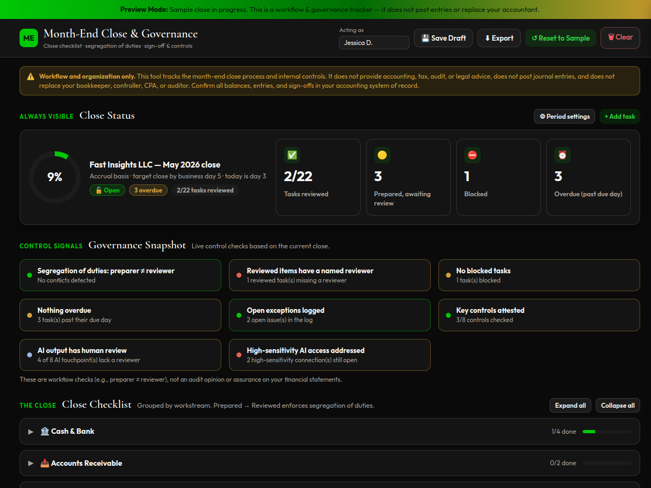Click the Month-End Close & Governance heading
This screenshot has width=651, height=488.
point(120,34)
